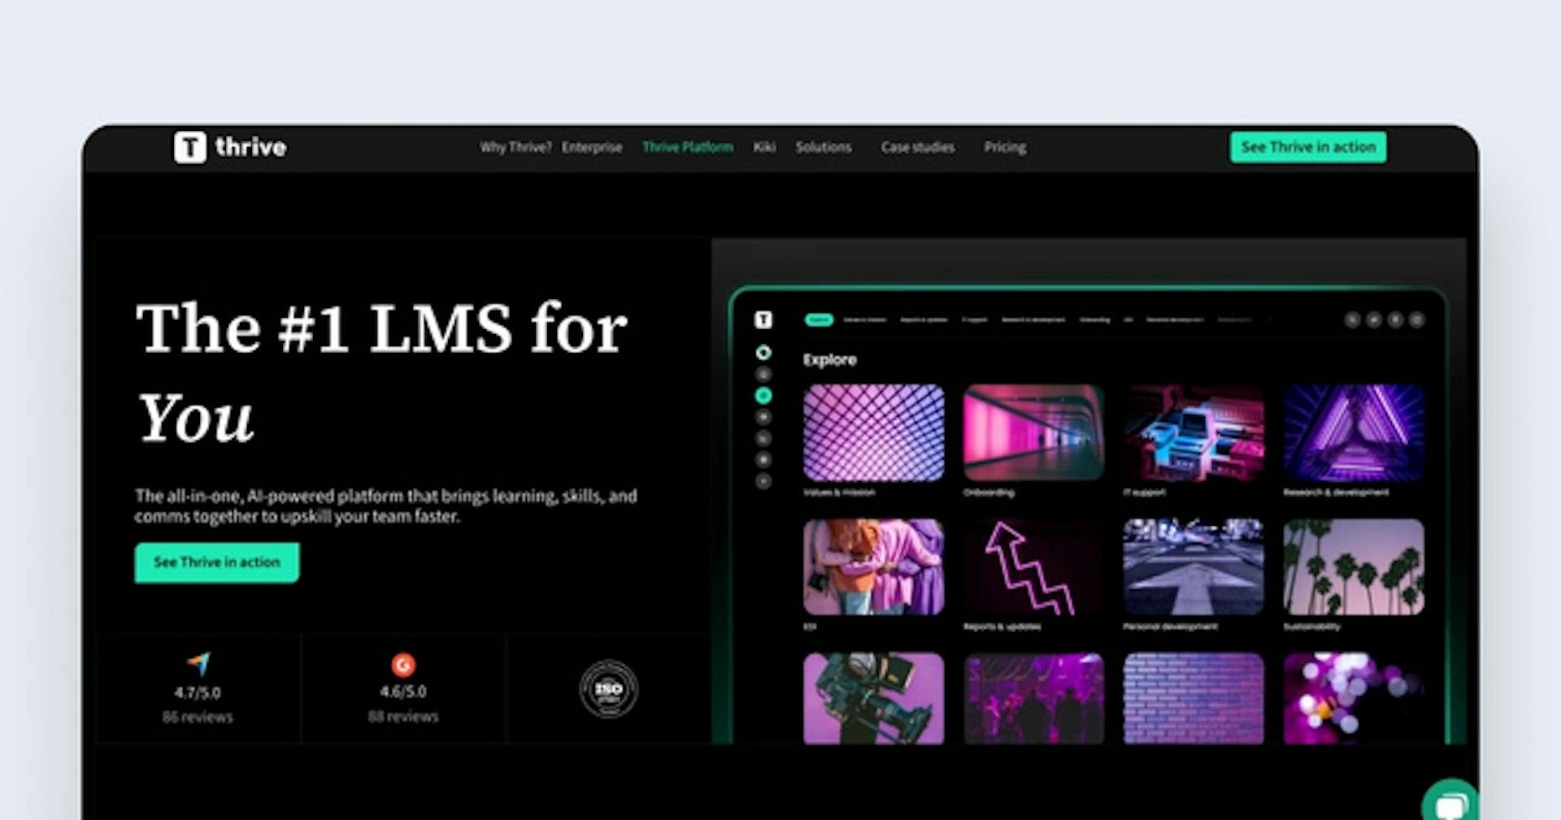Viewport: 1561px width, 820px height.
Task: Click the Thrive logo in the header
Action: coord(230,147)
